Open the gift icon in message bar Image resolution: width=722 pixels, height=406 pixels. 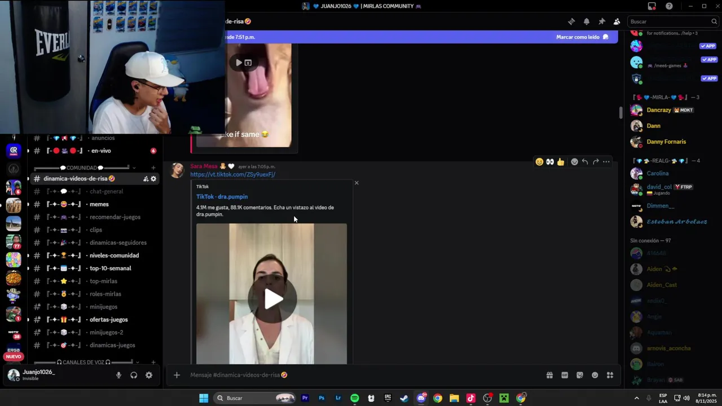pos(549,375)
